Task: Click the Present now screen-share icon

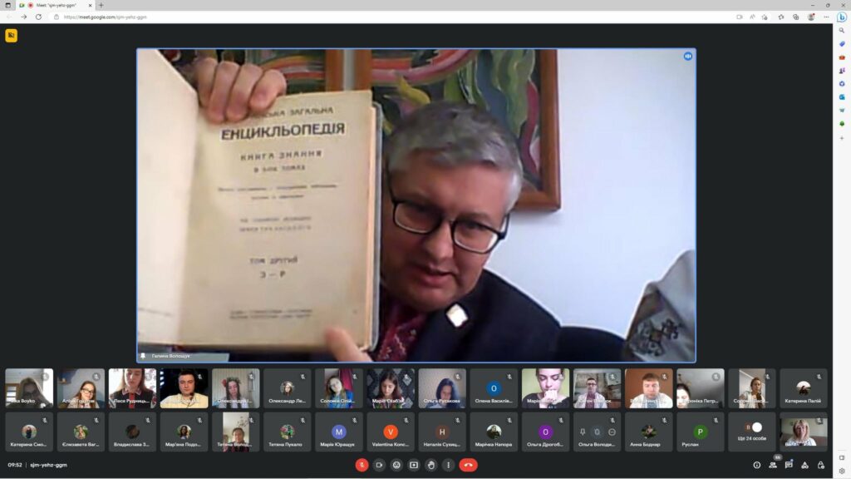Action: [414, 465]
